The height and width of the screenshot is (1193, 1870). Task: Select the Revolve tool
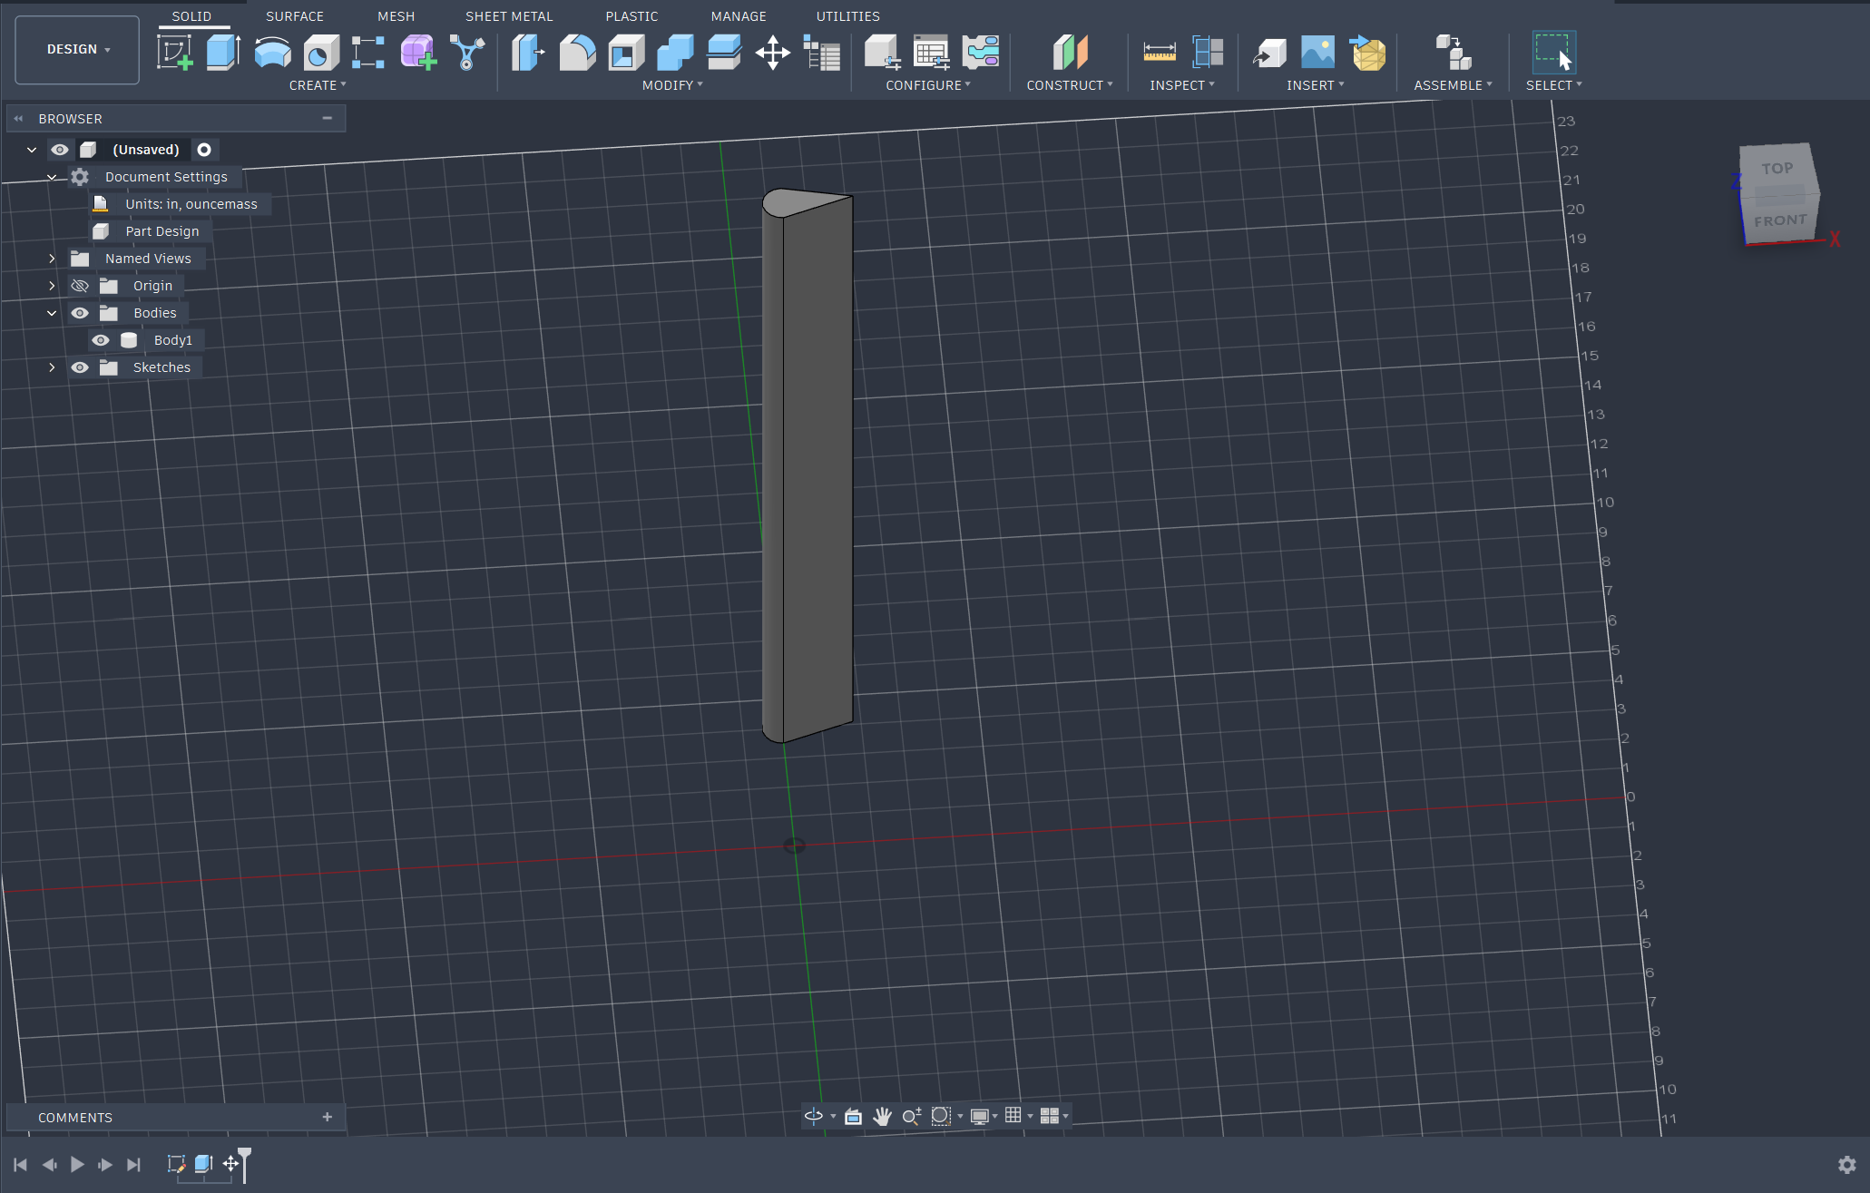coord(272,53)
